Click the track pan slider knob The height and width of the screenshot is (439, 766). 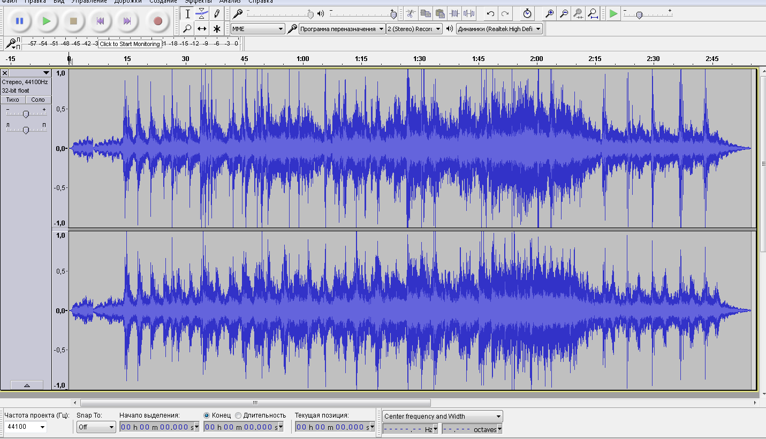(25, 130)
